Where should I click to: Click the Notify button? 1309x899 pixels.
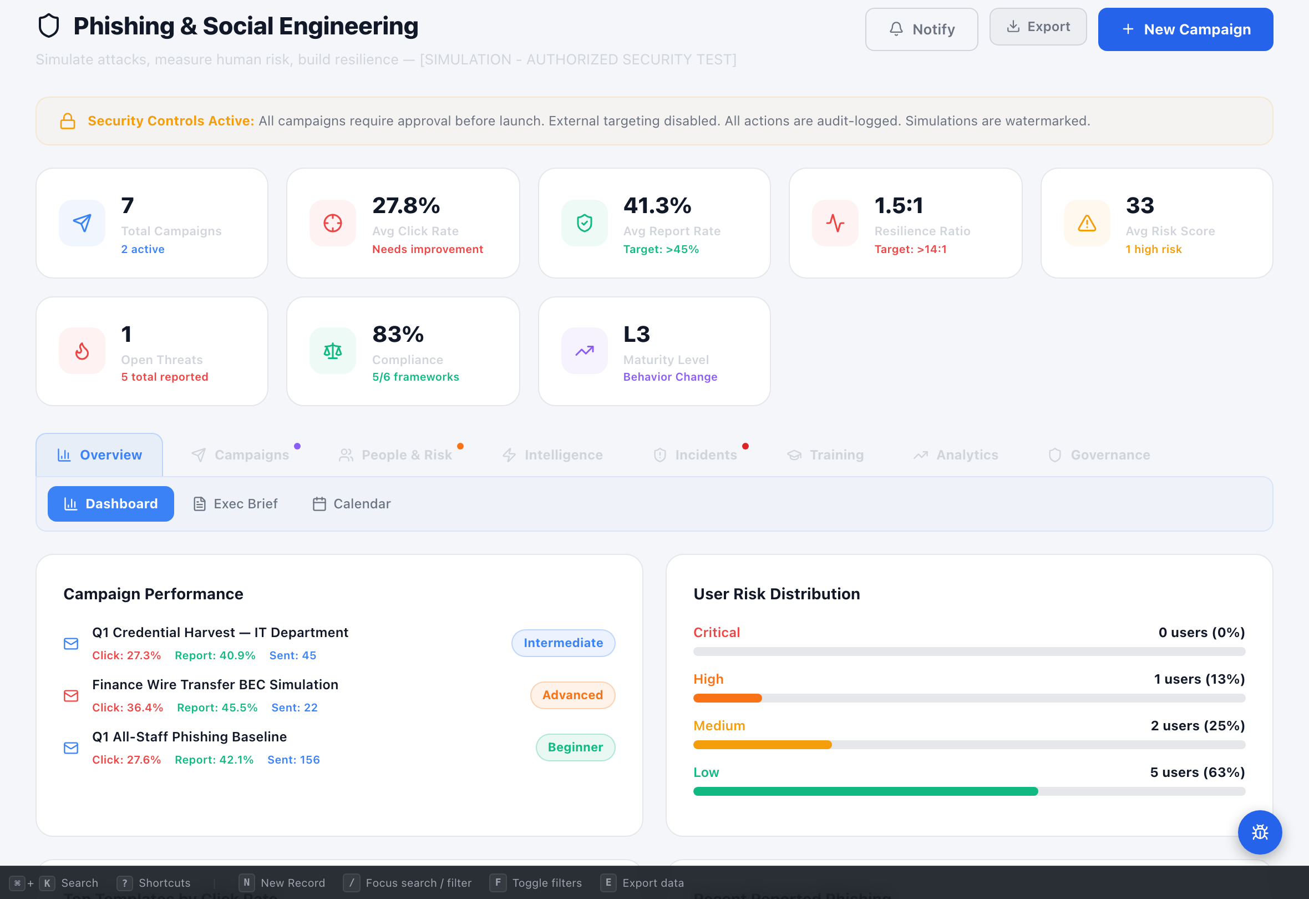[x=921, y=29]
